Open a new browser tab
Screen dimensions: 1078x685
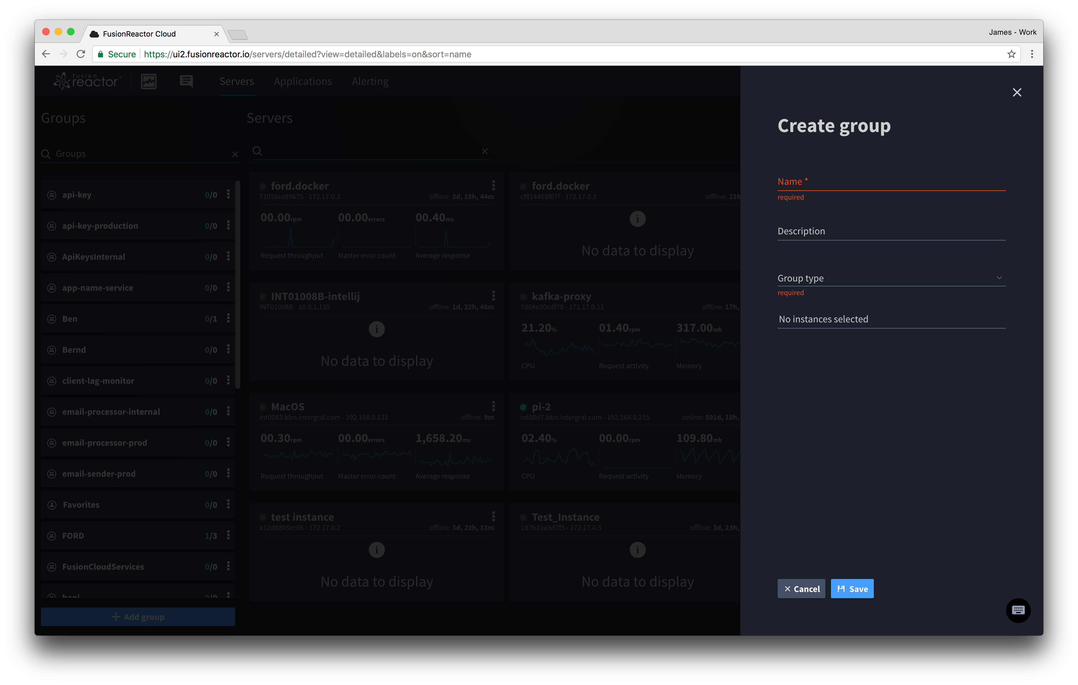(x=237, y=34)
